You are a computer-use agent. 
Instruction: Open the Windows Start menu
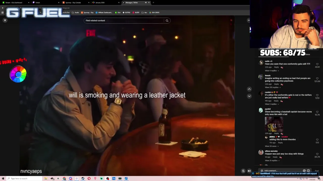(3, 178)
